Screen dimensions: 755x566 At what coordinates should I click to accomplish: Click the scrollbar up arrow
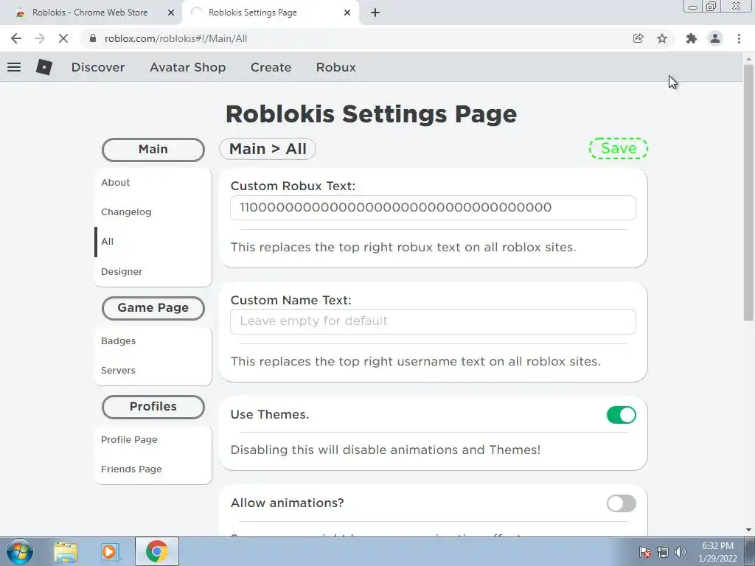coord(748,58)
